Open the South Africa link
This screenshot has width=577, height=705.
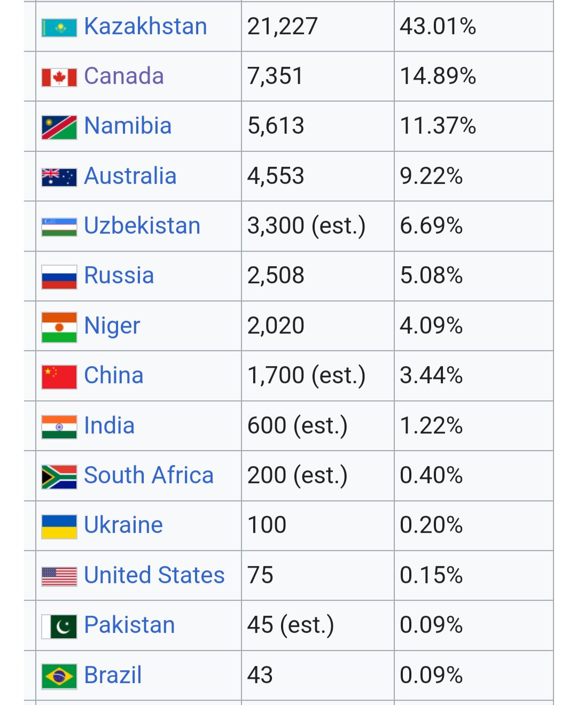[149, 475]
